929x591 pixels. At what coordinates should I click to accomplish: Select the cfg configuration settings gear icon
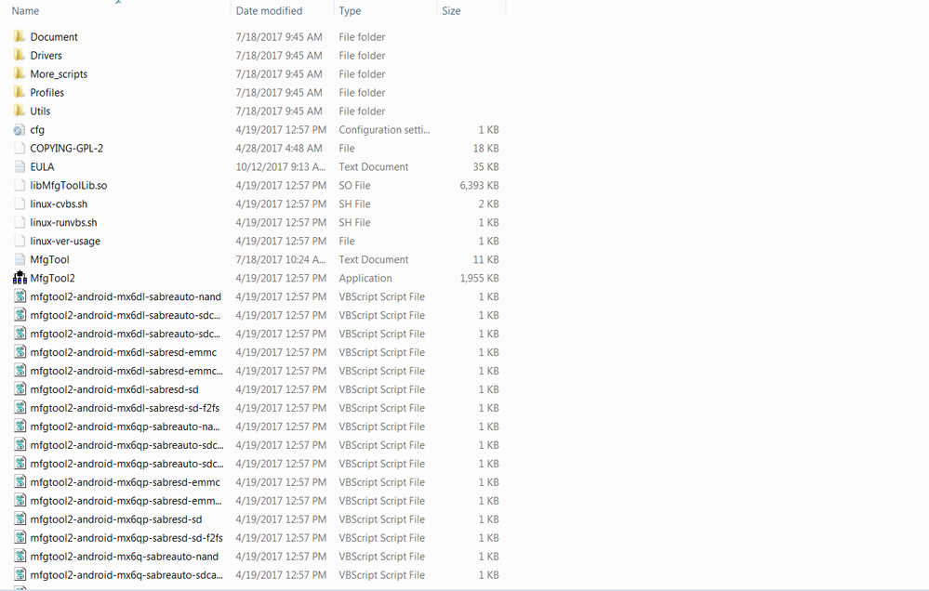tap(20, 130)
